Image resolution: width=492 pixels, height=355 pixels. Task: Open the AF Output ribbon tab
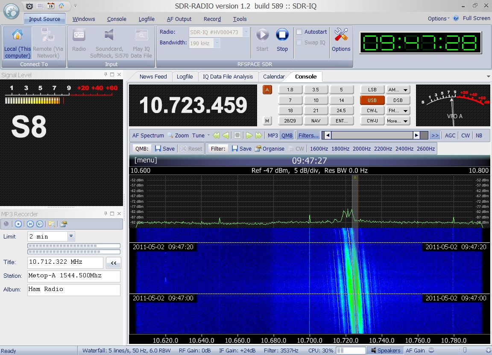coord(179,19)
